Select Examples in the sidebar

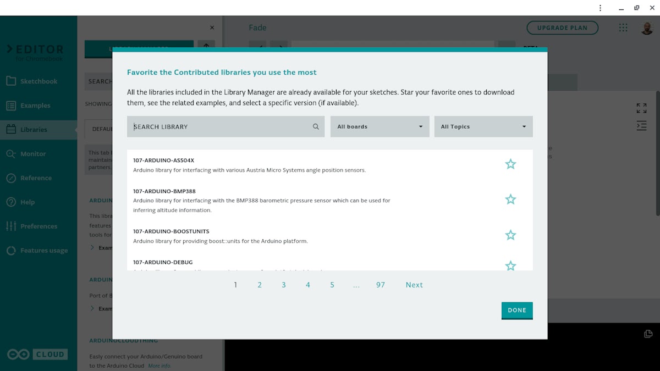coord(35,106)
